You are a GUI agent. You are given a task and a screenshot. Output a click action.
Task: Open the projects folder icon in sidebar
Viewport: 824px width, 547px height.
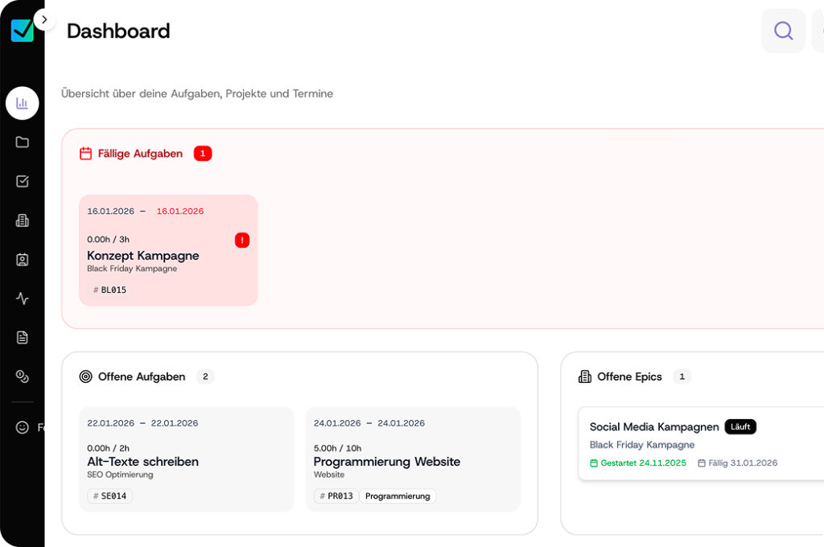[23, 142]
